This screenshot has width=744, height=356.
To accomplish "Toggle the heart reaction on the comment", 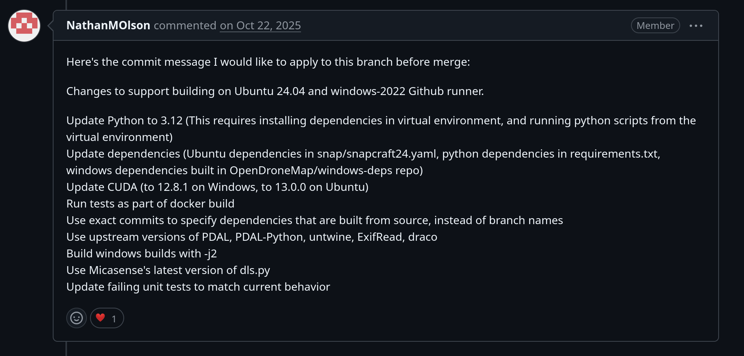I will pos(107,318).
